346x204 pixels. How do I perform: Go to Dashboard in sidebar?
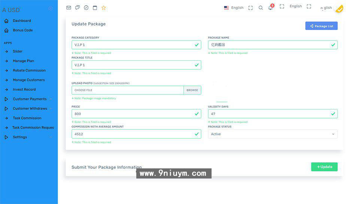22,21
